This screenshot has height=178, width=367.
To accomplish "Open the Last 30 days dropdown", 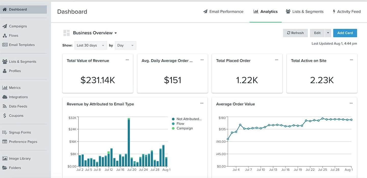I will pos(91,45).
